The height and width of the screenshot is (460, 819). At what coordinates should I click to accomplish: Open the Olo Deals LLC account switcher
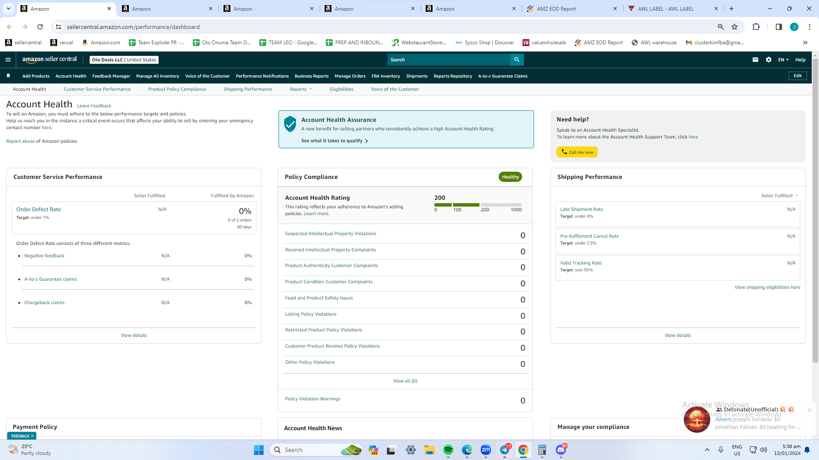click(124, 60)
